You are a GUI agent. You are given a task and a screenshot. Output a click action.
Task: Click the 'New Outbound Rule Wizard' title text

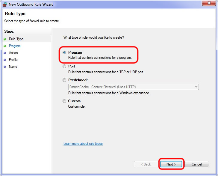[31, 4]
